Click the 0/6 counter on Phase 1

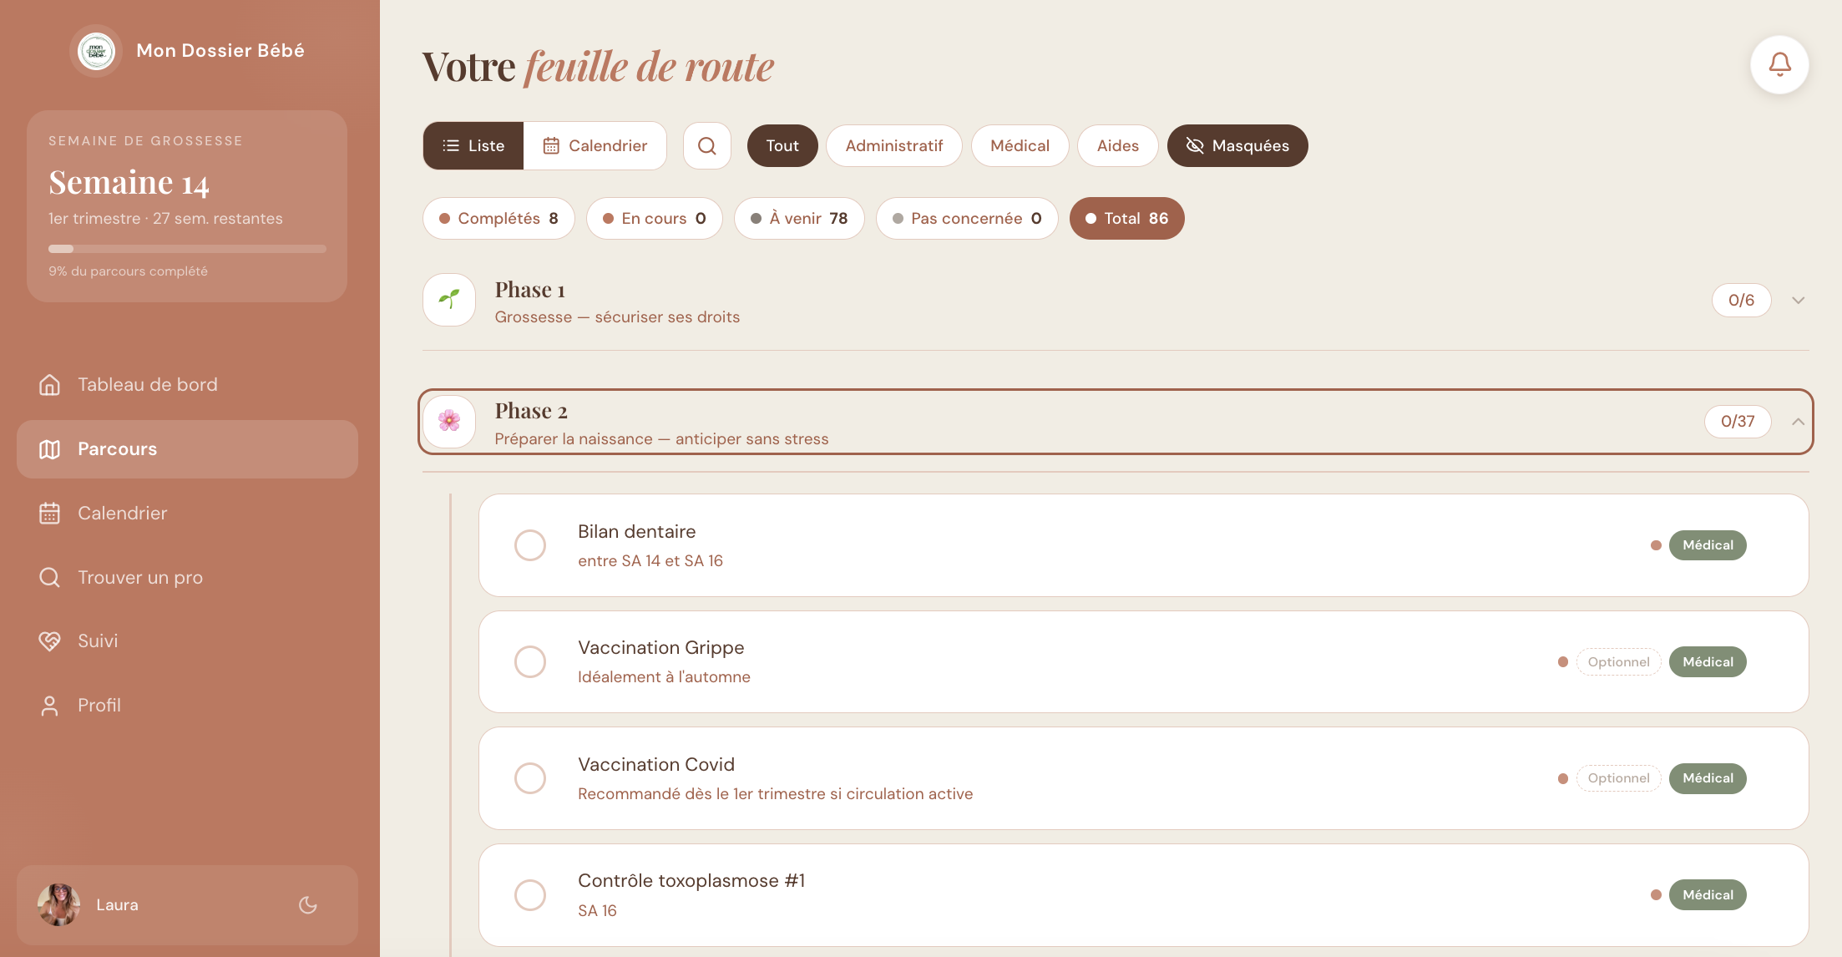1741,301
